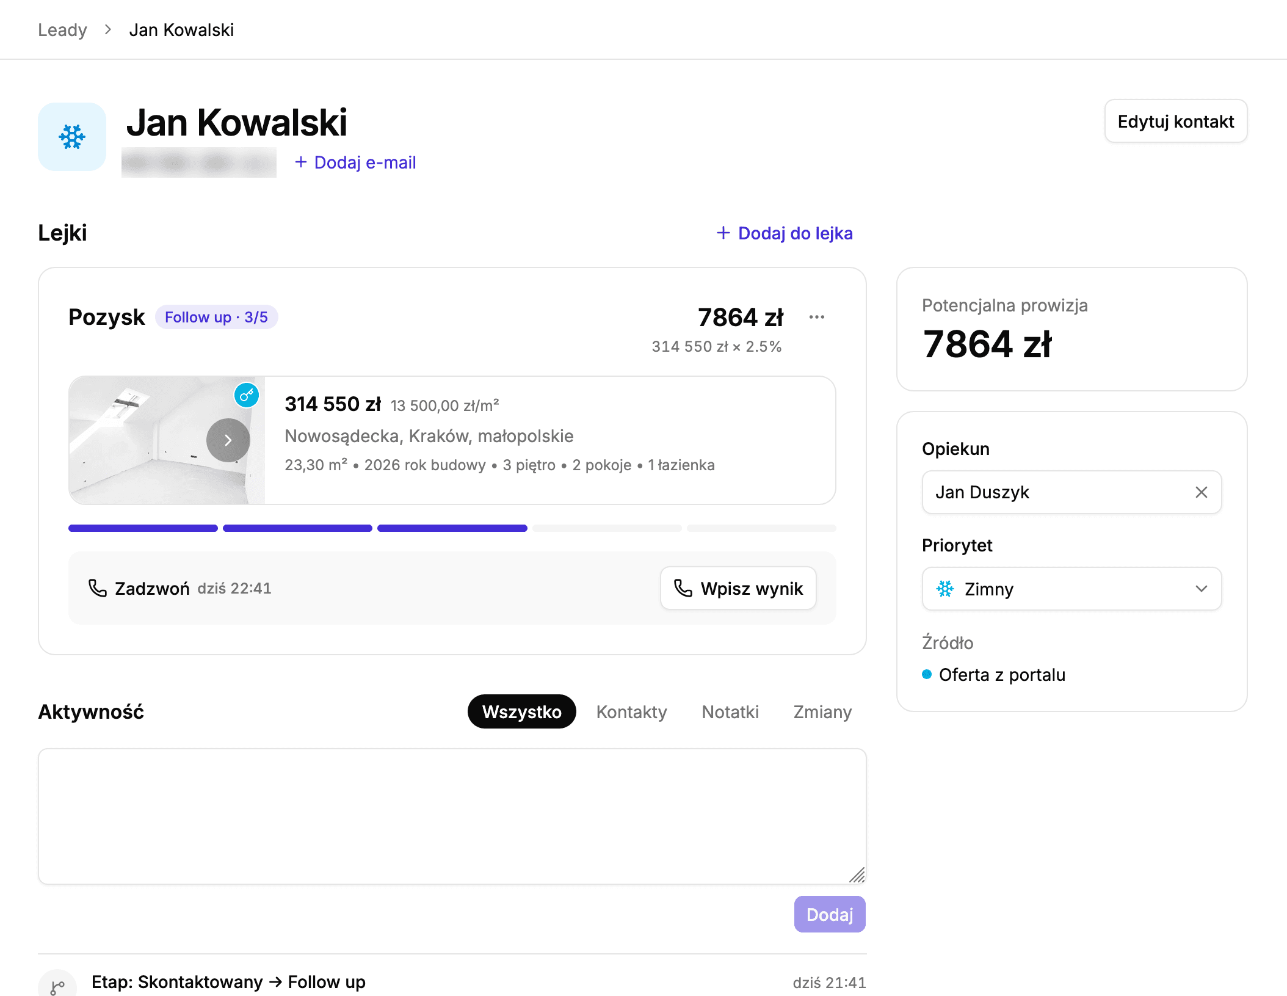Click the Etap: Skontaktowany → Follow up entry

[228, 982]
